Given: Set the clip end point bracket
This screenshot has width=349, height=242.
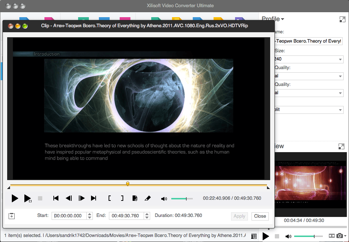Looking at the screenshot, I should 122,198.
